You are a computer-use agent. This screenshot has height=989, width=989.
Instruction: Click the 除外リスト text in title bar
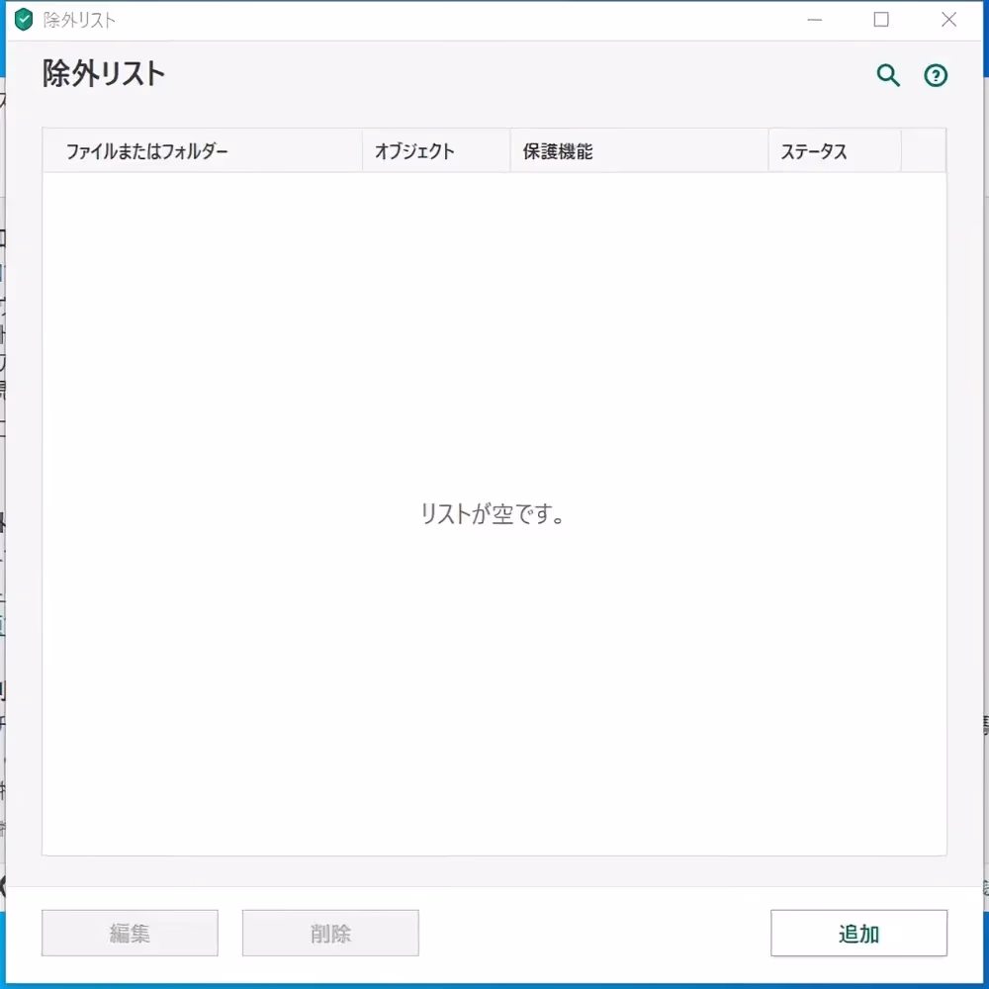[x=79, y=20]
